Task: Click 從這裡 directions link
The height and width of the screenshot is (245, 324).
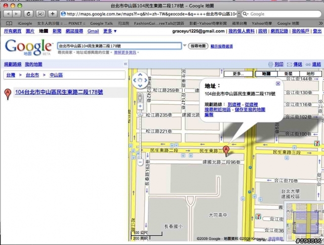Action: [x=251, y=104]
